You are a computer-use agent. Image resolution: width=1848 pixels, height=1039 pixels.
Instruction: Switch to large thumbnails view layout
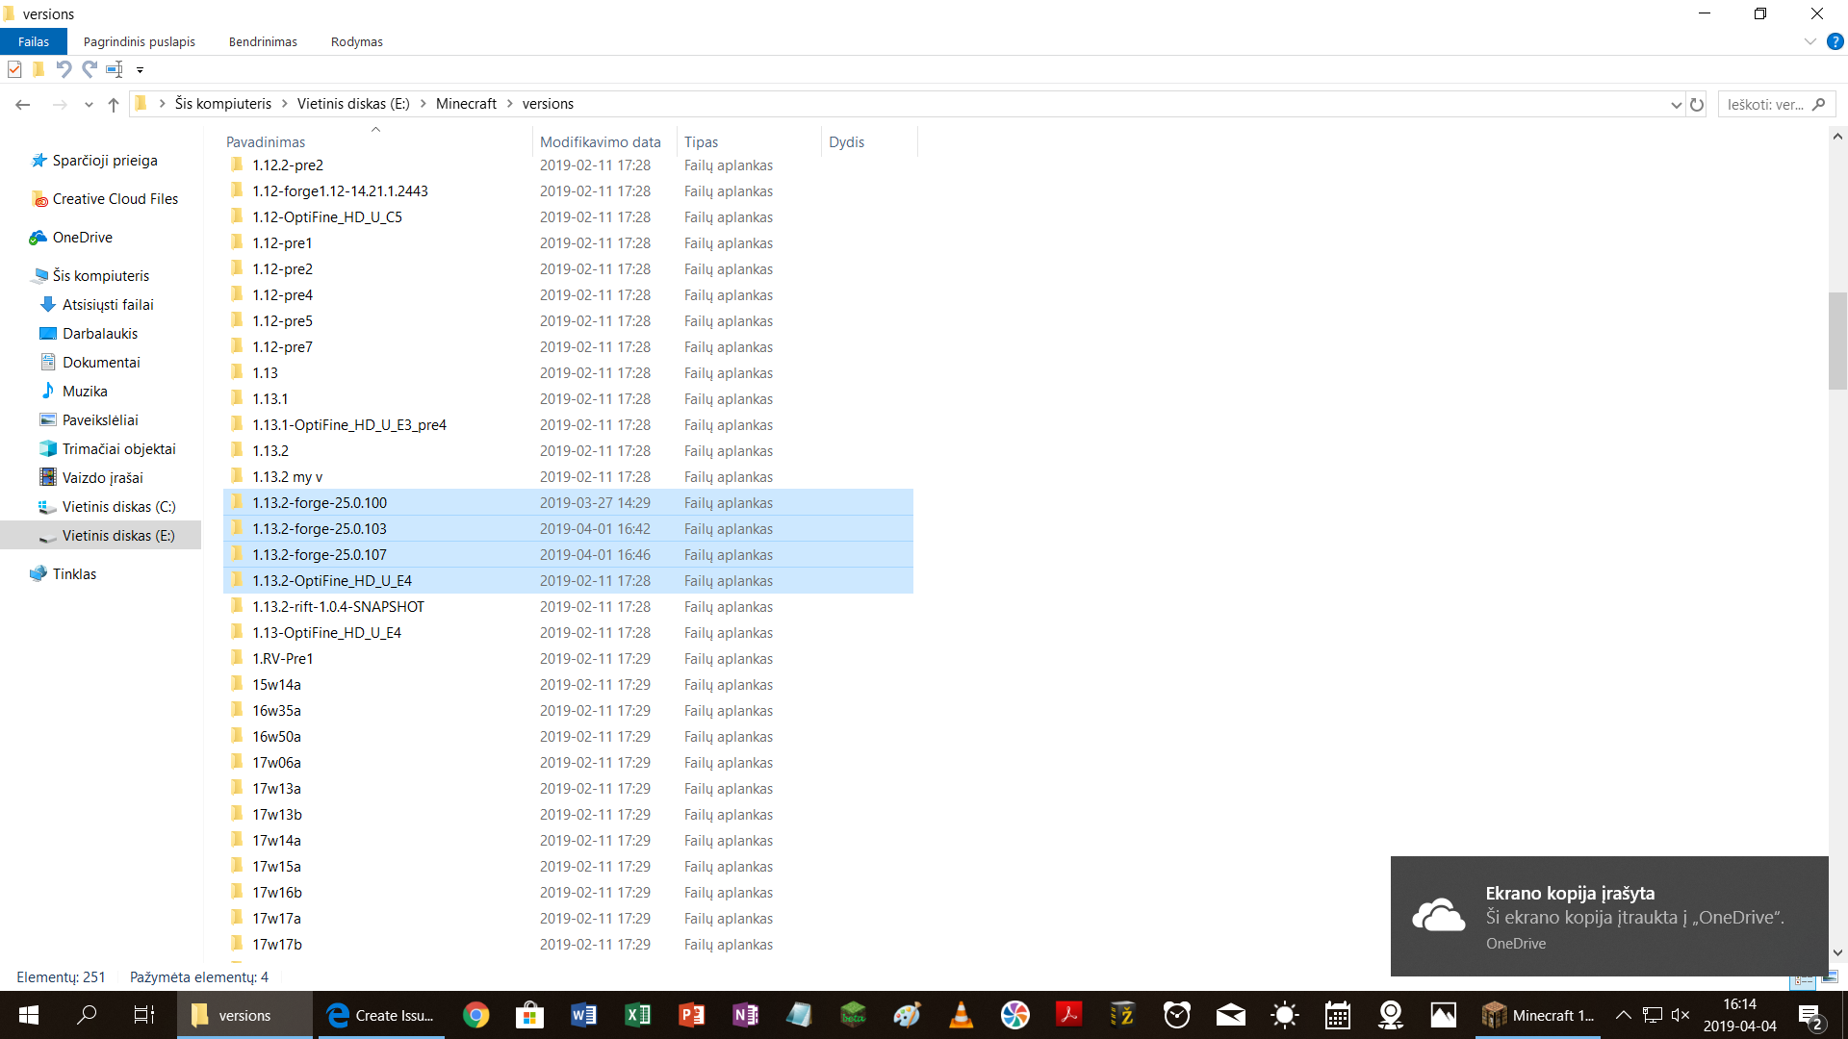[1830, 978]
